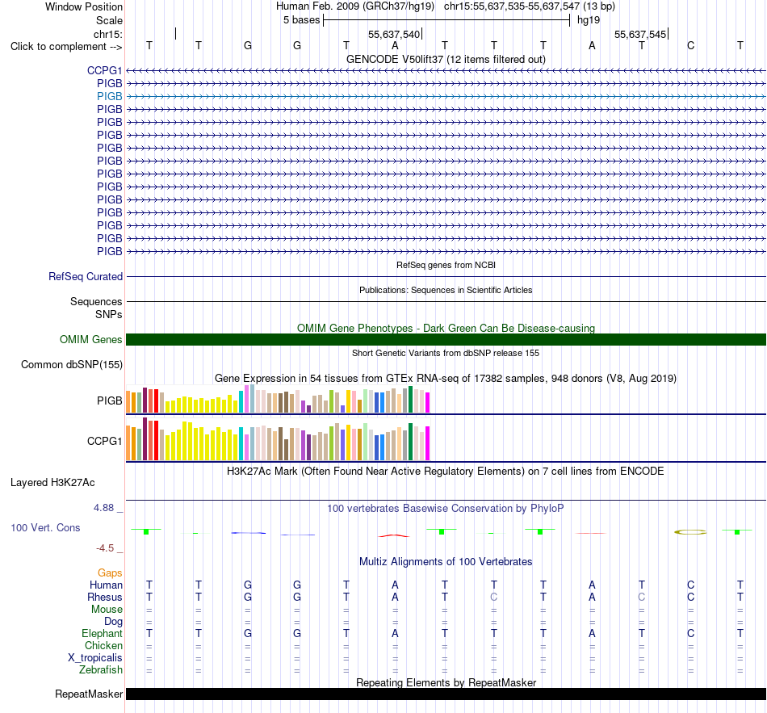Screen dimensions: 767x713
Task: Click the dark green OMIM Genes bar
Action: pos(446,340)
